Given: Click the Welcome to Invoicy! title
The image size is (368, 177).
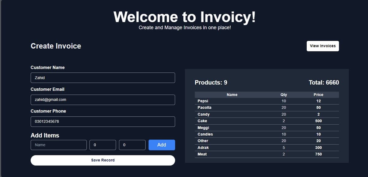Looking at the screenshot, I should pos(185,17).
